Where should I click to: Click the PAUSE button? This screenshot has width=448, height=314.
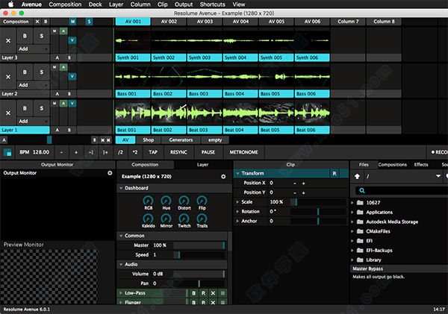click(x=208, y=152)
